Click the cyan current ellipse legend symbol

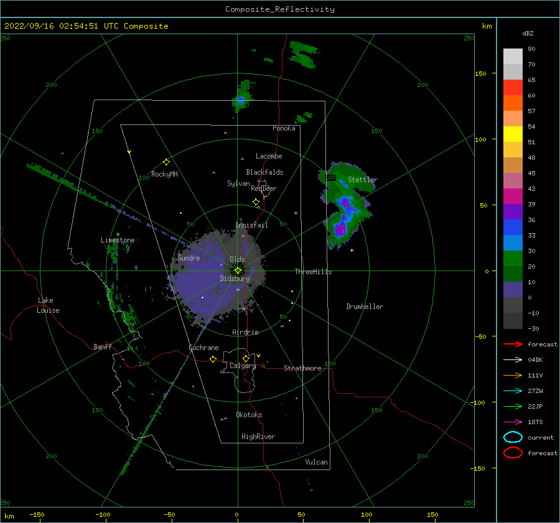pos(513,437)
